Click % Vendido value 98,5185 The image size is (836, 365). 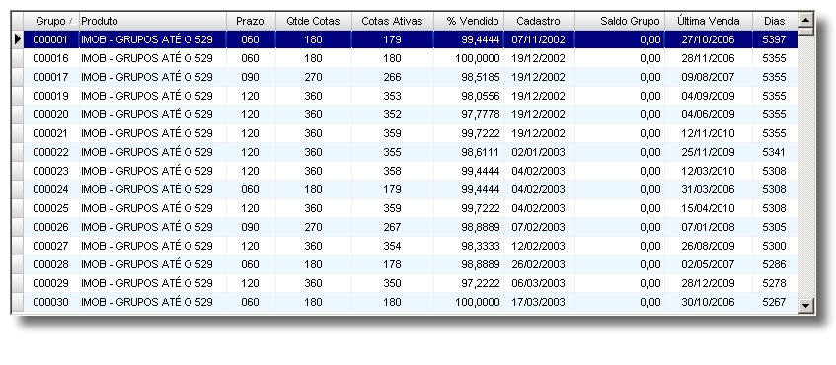481,77
